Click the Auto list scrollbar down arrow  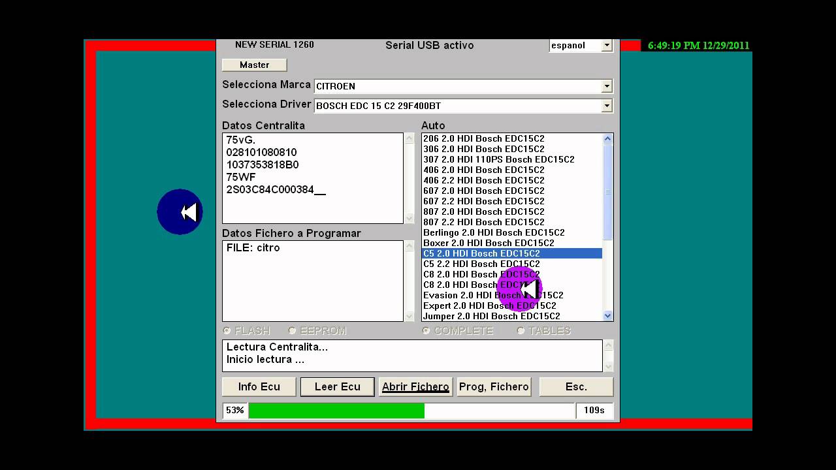point(608,316)
